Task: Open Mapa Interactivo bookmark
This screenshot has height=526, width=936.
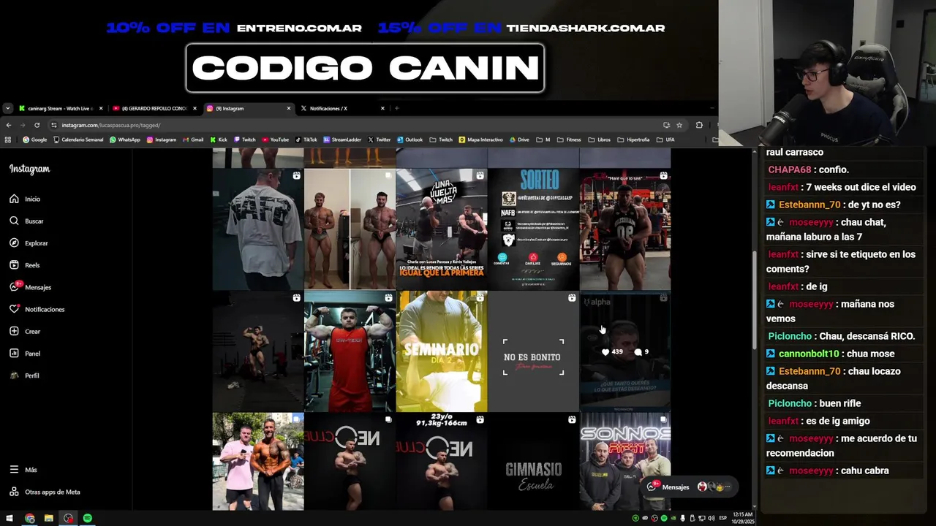Action: click(480, 140)
